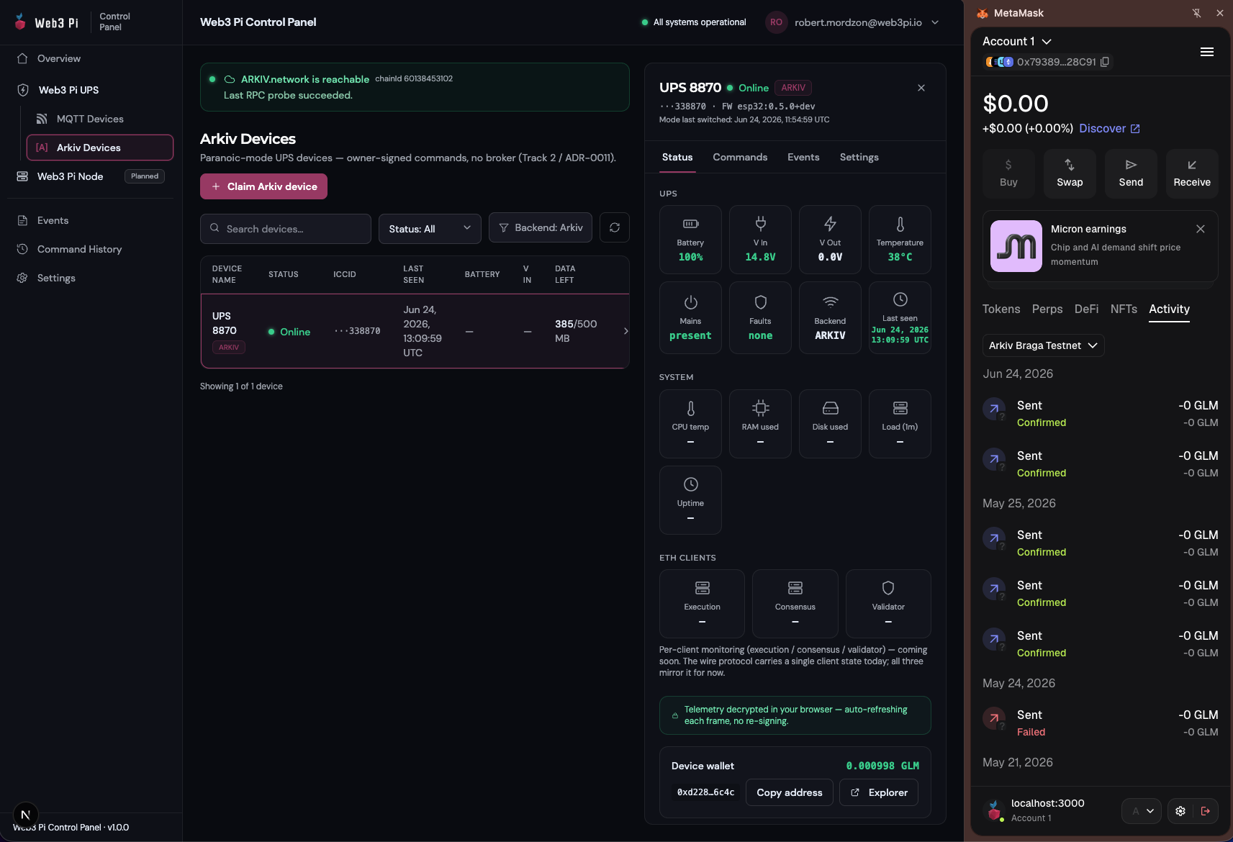Click the Battery 100% card
This screenshot has height=842, width=1233.
tap(690, 240)
